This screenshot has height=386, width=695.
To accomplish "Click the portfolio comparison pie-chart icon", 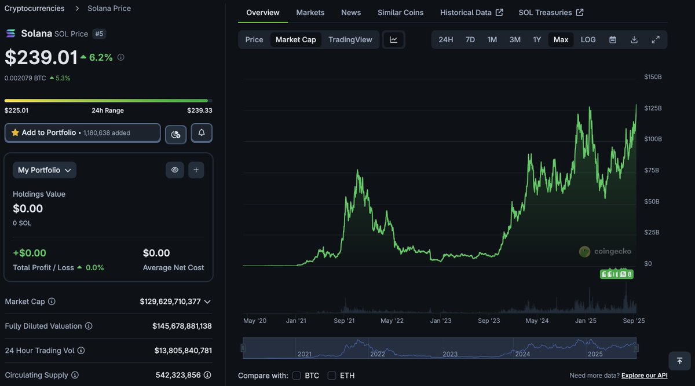I will coord(175,133).
